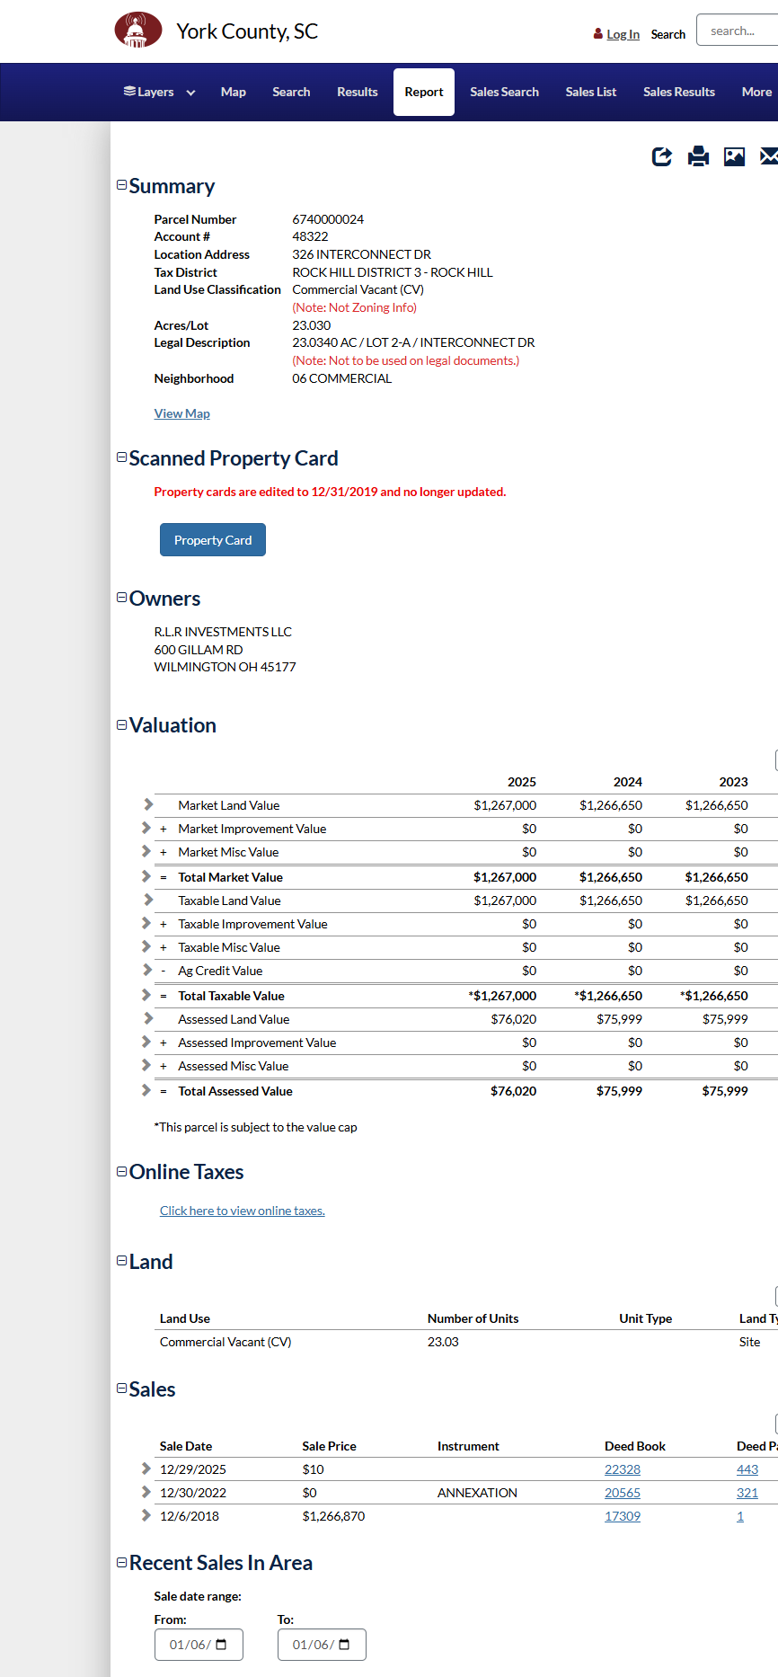
Task: Collapse the Summary section
Action: point(122,185)
